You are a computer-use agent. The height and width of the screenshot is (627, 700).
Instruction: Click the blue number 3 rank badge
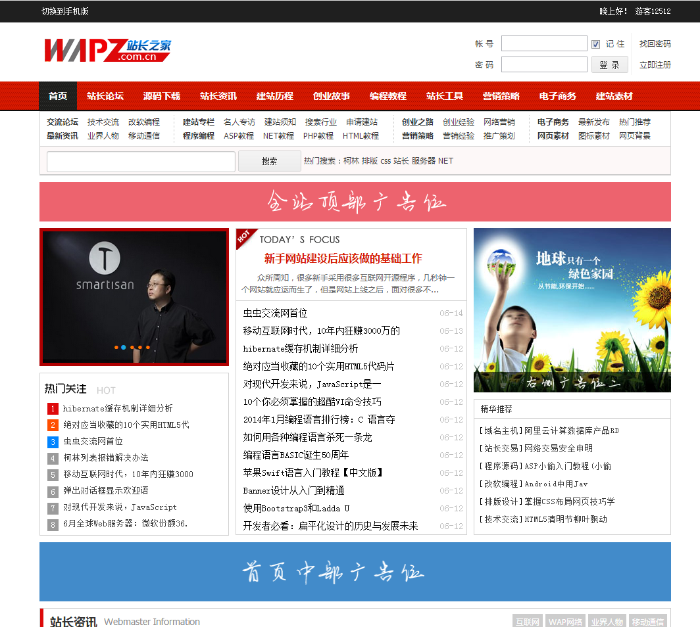(53, 442)
